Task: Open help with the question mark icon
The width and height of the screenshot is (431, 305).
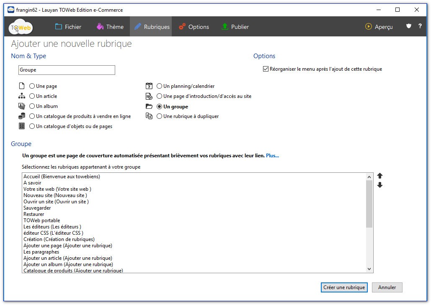Action: click(x=420, y=26)
